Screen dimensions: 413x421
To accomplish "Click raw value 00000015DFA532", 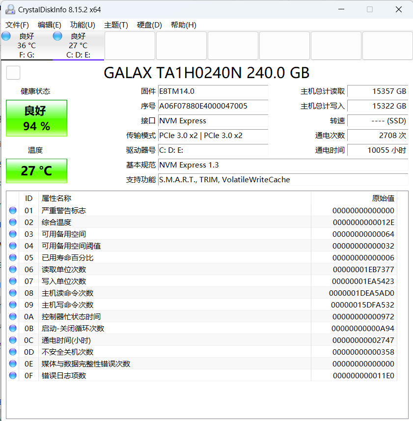I will pos(362,305).
